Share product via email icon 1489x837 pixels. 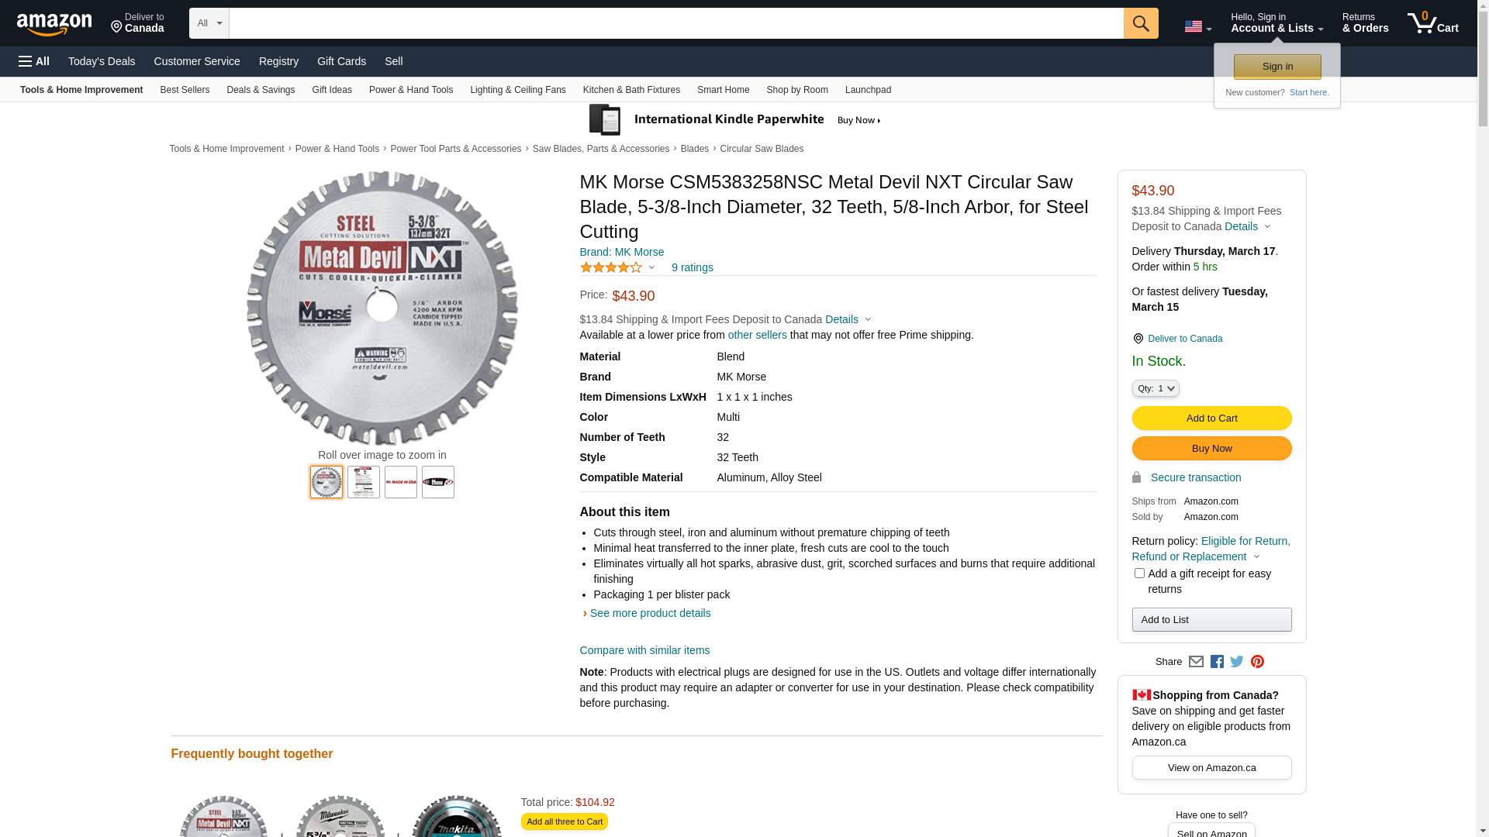[x=1196, y=662]
